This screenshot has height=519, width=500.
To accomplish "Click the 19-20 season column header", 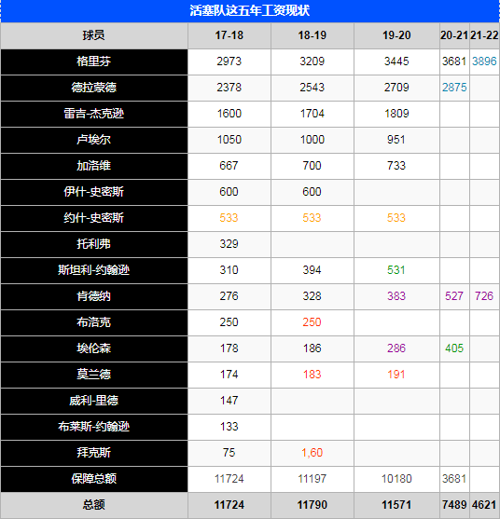I will (x=396, y=35).
